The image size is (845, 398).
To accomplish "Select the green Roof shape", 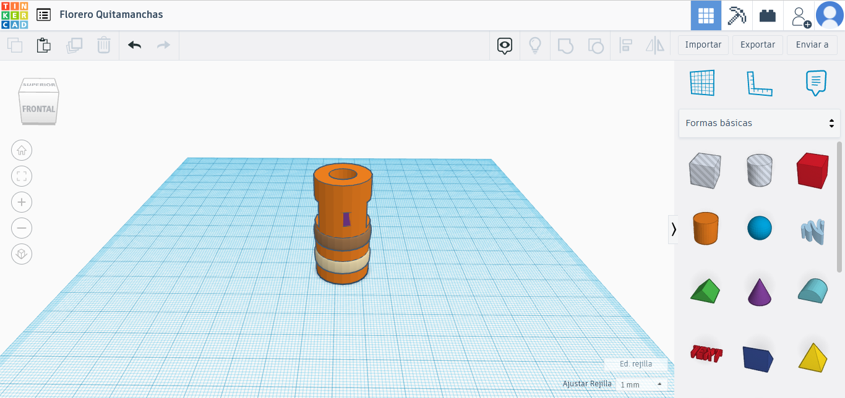I will click(x=705, y=291).
